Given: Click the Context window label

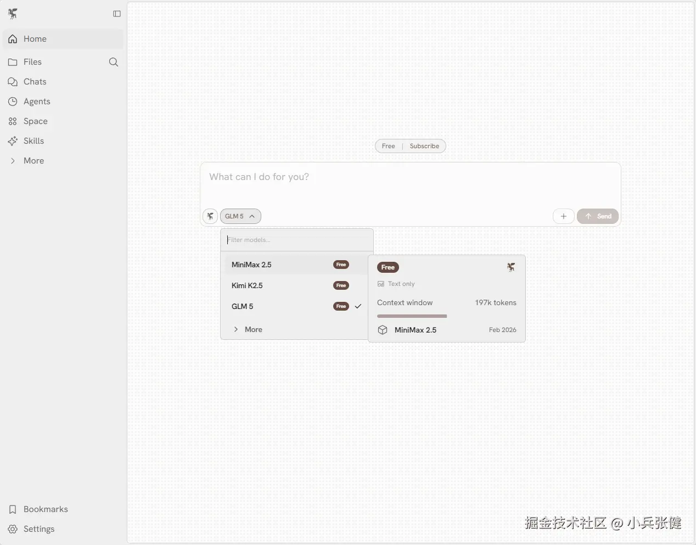Looking at the screenshot, I should pos(405,302).
